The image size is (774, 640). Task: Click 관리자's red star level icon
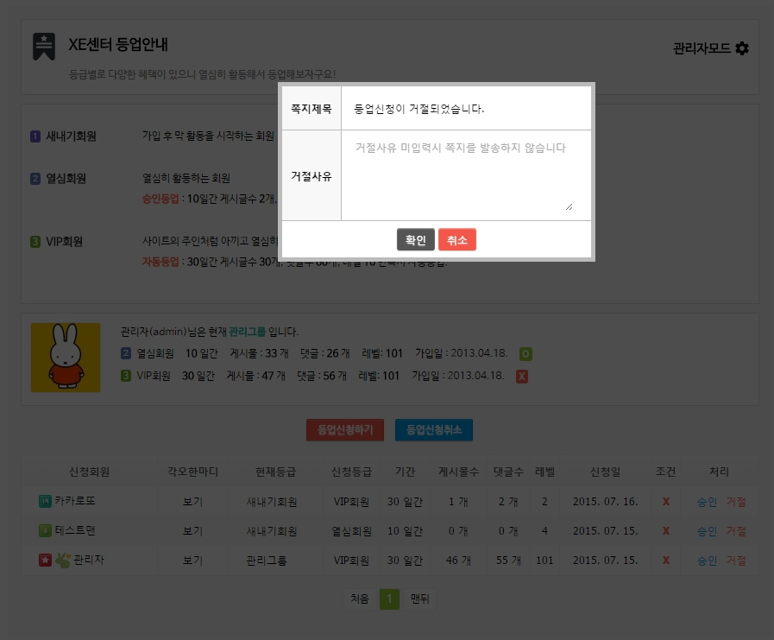click(x=45, y=561)
